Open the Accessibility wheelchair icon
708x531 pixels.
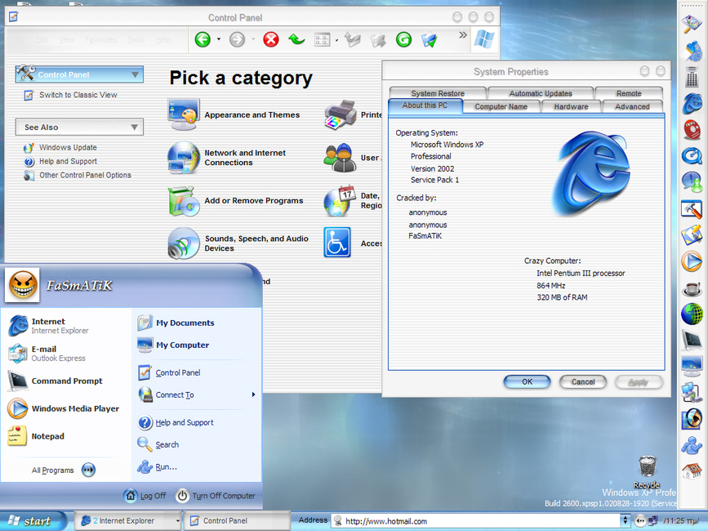pos(337,243)
